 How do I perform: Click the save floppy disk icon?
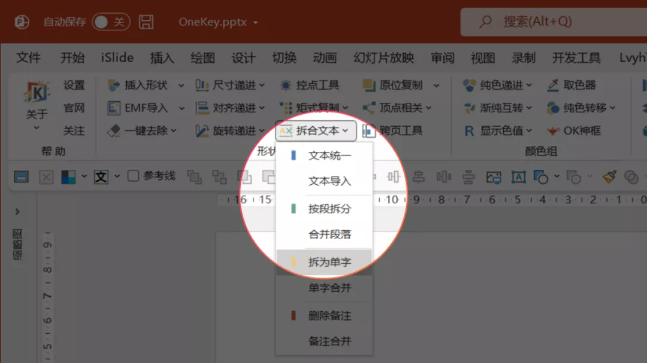[x=146, y=22]
